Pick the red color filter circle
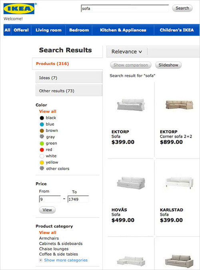This screenshot has width=200, height=270. click(42, 150)
